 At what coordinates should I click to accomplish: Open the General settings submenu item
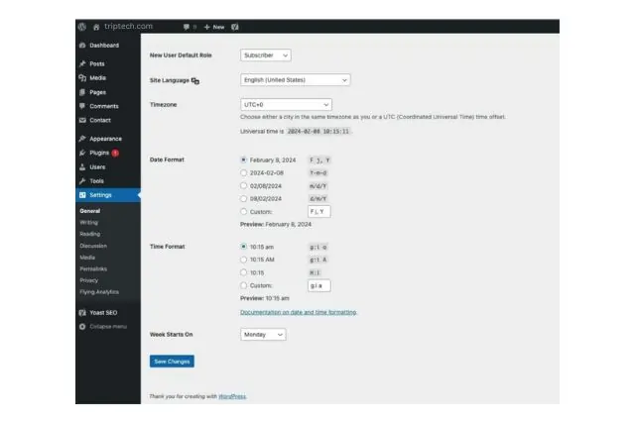click(90, 211)
